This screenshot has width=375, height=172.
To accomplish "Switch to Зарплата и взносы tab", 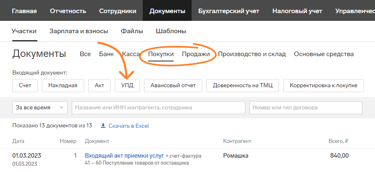I will click(x=79, y=31).
